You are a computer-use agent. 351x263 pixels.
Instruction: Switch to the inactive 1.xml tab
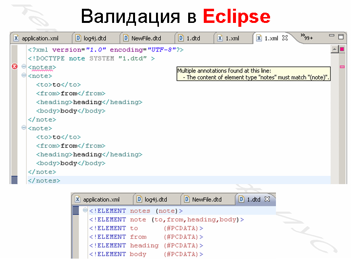click(233, 38)
